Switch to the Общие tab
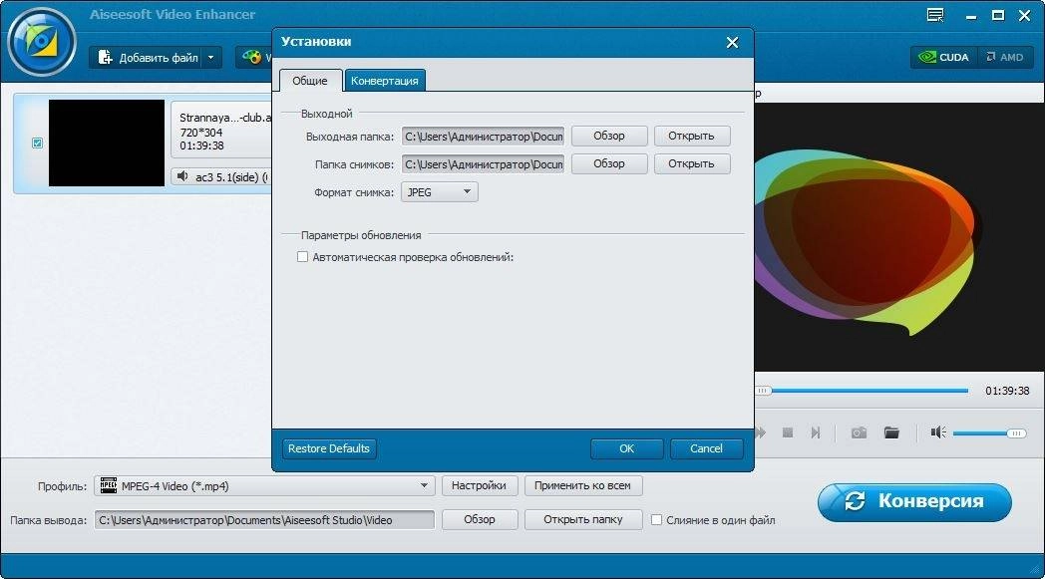This screenshot has height=579, width=1045. 310,81
